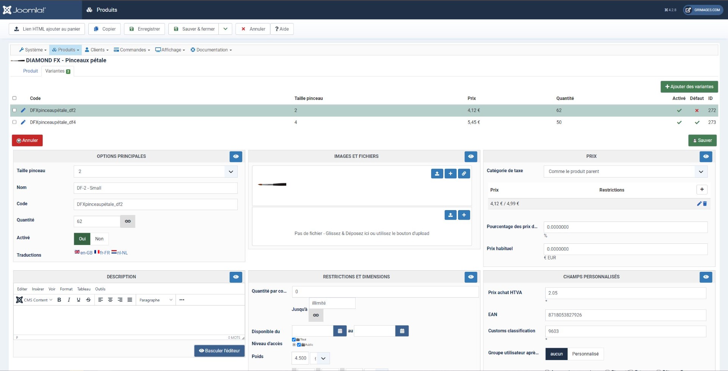Expand the Commandes menu
The height and width of the screenshot is (371, 728).
132,50
